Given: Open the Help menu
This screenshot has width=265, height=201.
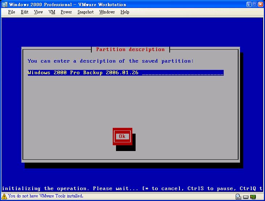Looking at the screenshot, I should click(125, 12).
